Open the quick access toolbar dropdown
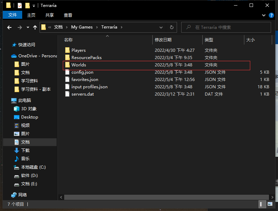The height and width of the screenshot is (211, 278). click(x=34, y=6)
